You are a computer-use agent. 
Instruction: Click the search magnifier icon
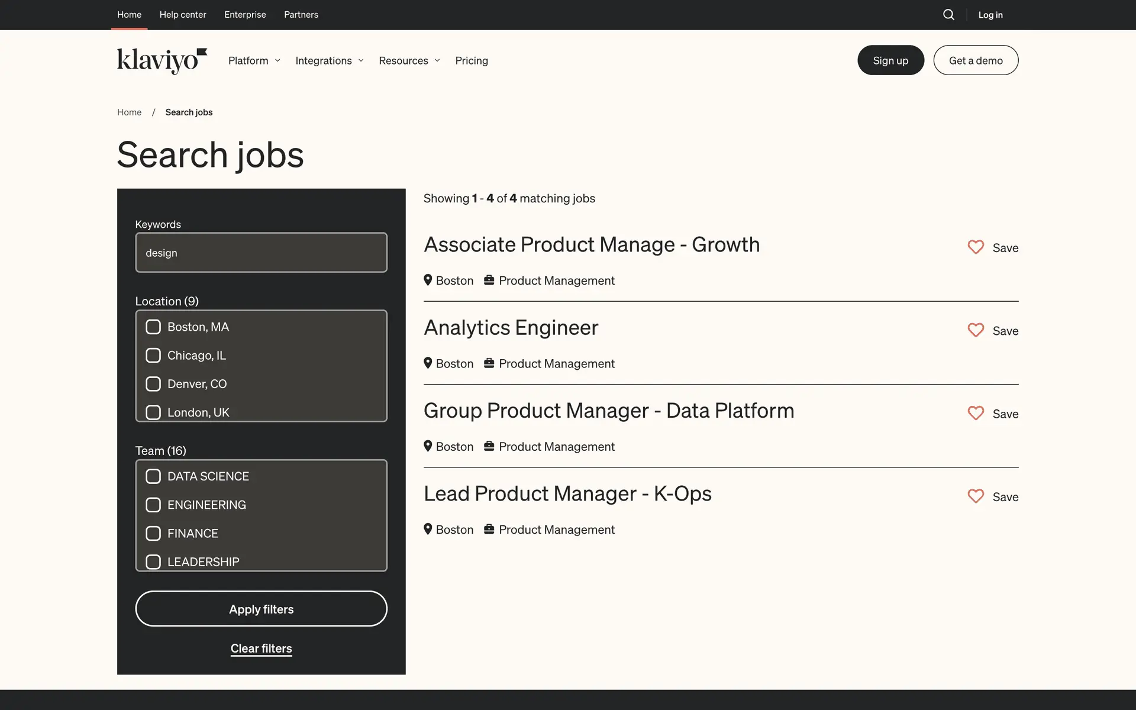(948, 15)
